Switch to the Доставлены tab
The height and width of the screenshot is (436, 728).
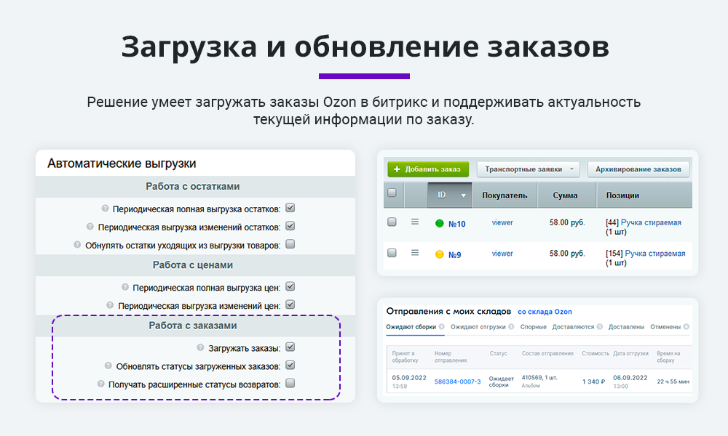(x=626, y=327)
